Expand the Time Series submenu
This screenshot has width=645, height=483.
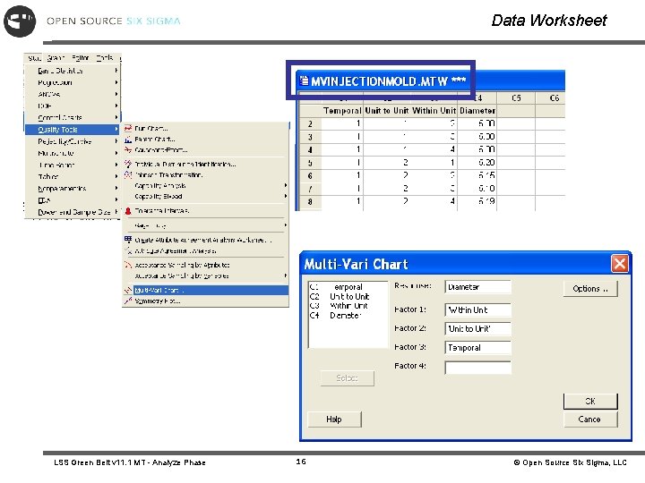(x=72, y=165)
